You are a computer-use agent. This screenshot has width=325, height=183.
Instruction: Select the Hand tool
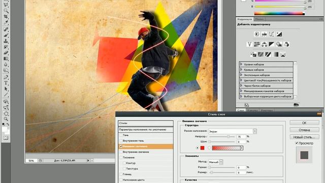point(6,113)
